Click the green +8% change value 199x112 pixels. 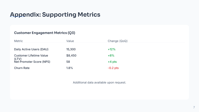click(x=111, y=55)
